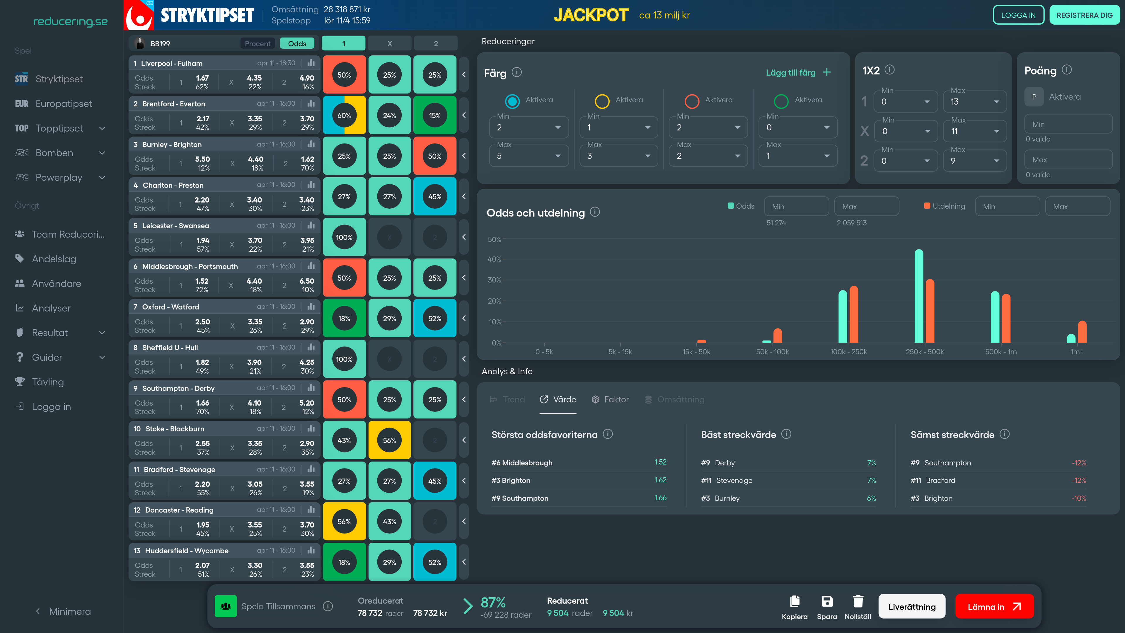Click the Kopiera copy icon
This screenshot has height=633, width=1125.
[795, 601]
